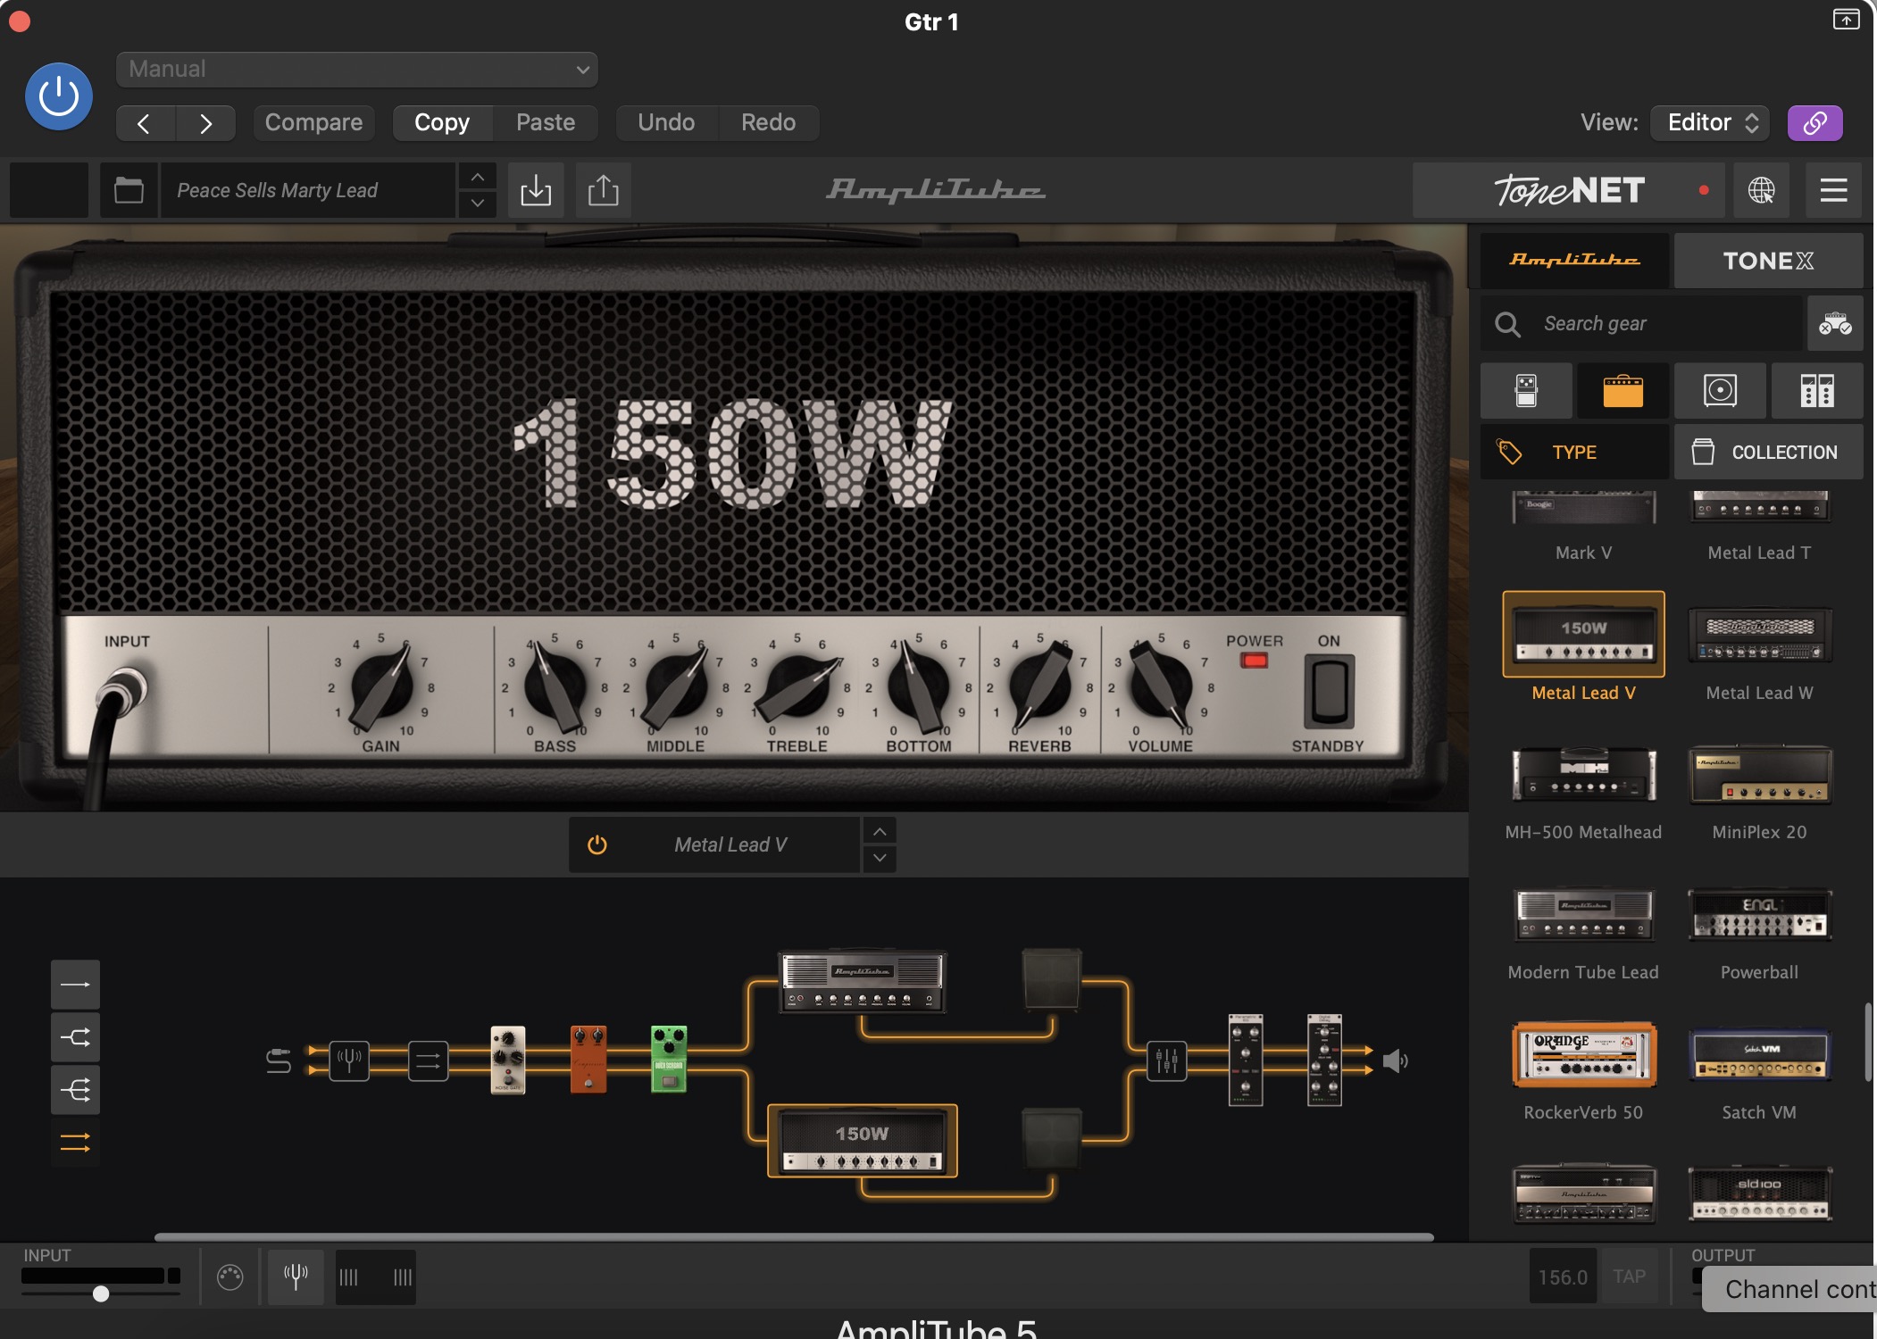Toggle the tuner button in bottom bar

pos(296,1277)
